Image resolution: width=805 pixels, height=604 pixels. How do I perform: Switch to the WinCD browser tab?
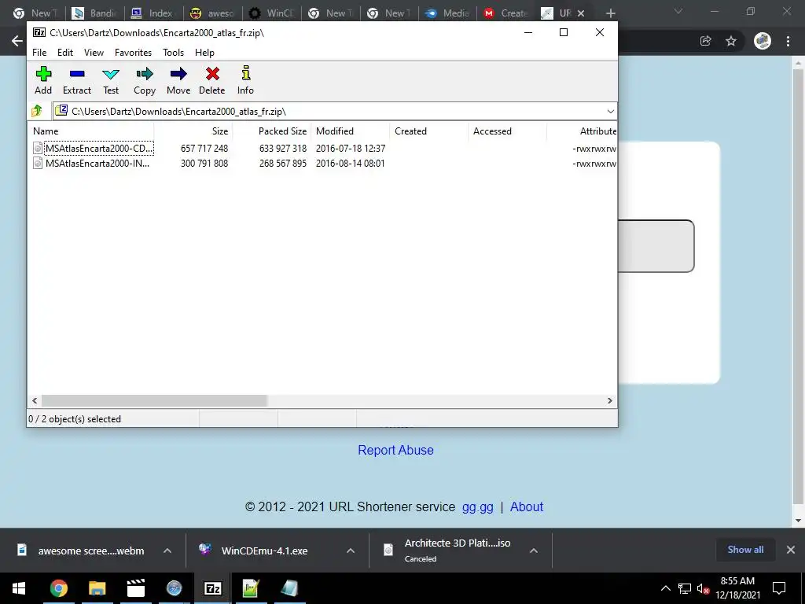click(272, 13)
